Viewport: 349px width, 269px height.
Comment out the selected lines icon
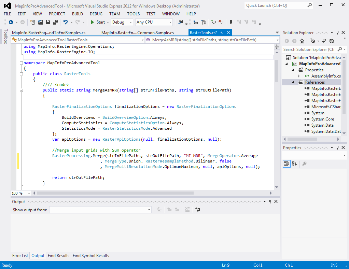point(213,22)
